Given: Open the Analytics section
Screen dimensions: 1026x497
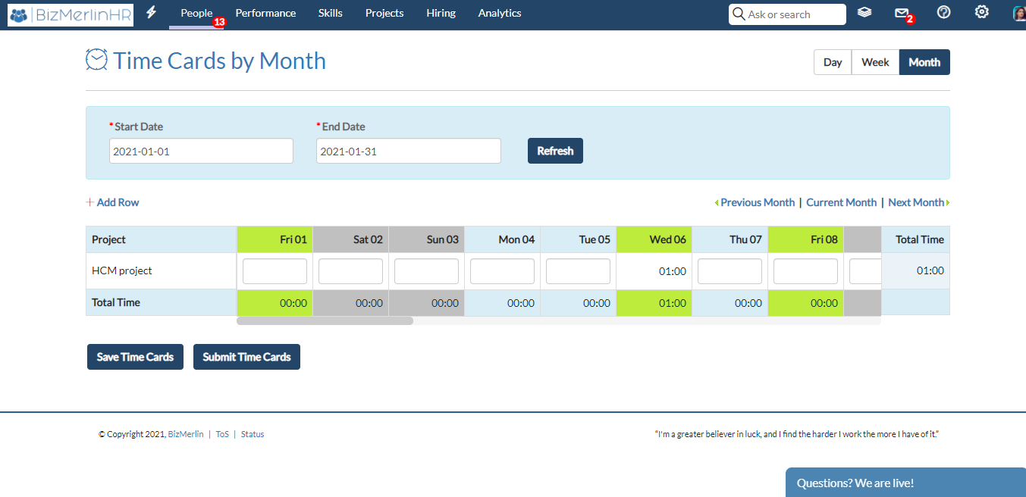Looking at the screenshot, I should point(499,13).
